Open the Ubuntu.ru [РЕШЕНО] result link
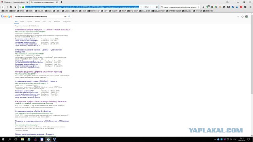The image size is (253, 142). [36, 82]
